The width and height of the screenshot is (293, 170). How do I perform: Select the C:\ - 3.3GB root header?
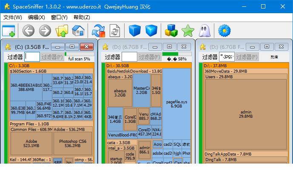point(51,65)
